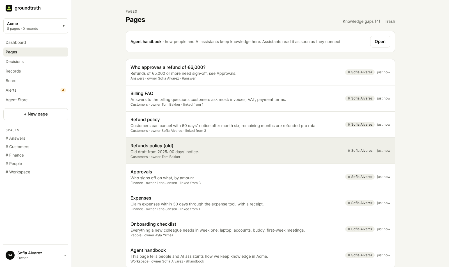Click the Sofia Alvarez chip on Expenses row
This screenshot has height=267, width=449.
[360, 203]
